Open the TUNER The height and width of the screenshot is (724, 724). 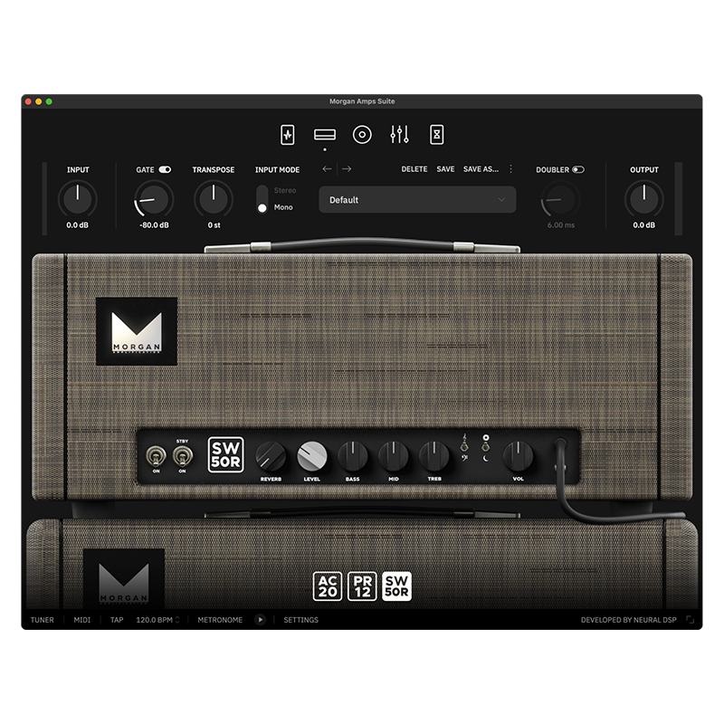coord(42,620)
